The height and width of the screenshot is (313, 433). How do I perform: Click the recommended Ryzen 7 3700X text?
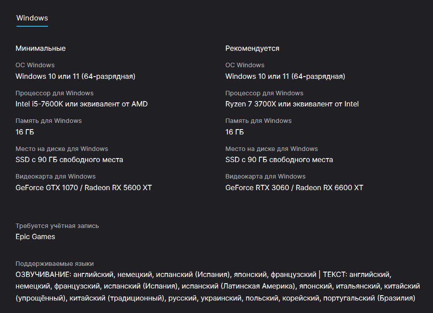[292, 104]
